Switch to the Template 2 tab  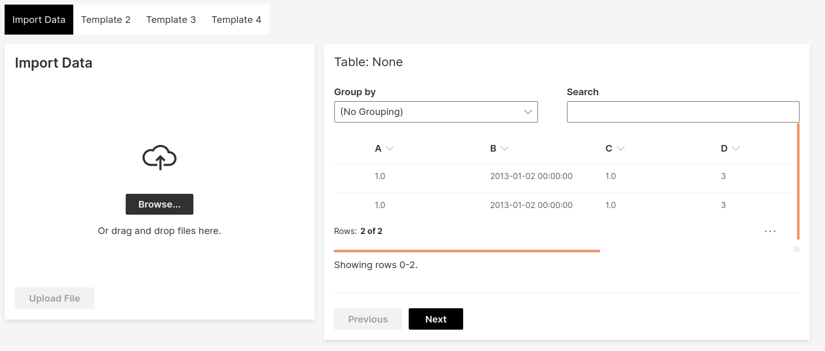[106, 19]
